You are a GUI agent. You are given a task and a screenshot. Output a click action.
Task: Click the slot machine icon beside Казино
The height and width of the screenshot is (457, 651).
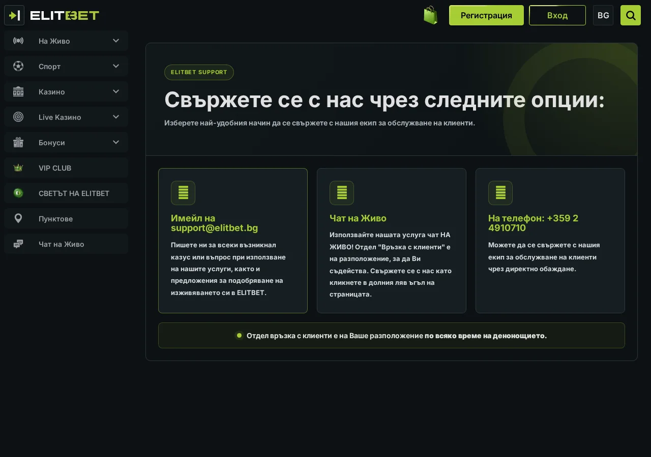pyautogui.click(x=18, y=91)
